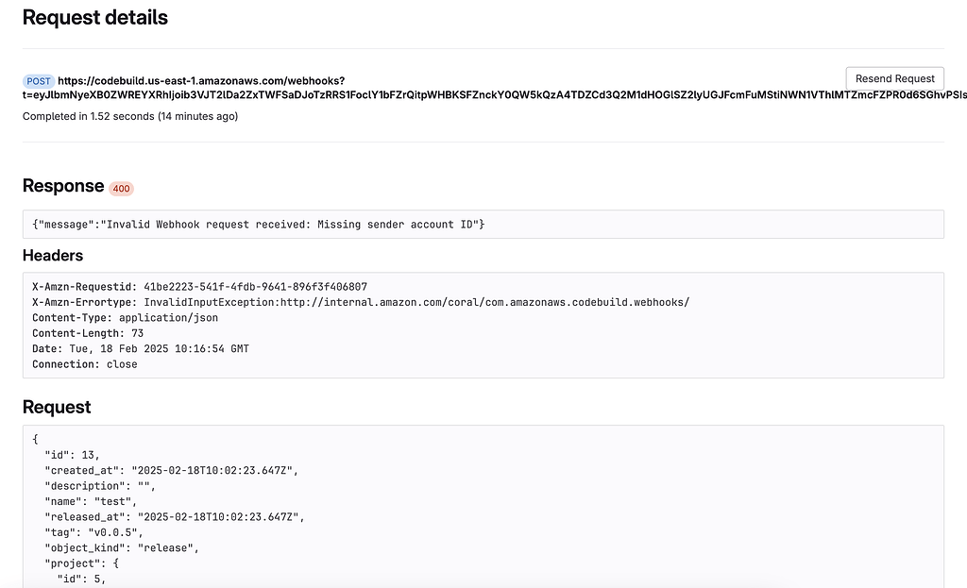Click the Request section heading
Viewport: 967px width, 588px height.
click(55, 407)
